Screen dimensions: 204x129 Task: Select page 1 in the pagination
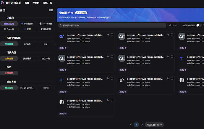pyautogui.click(x=136, y=125)
